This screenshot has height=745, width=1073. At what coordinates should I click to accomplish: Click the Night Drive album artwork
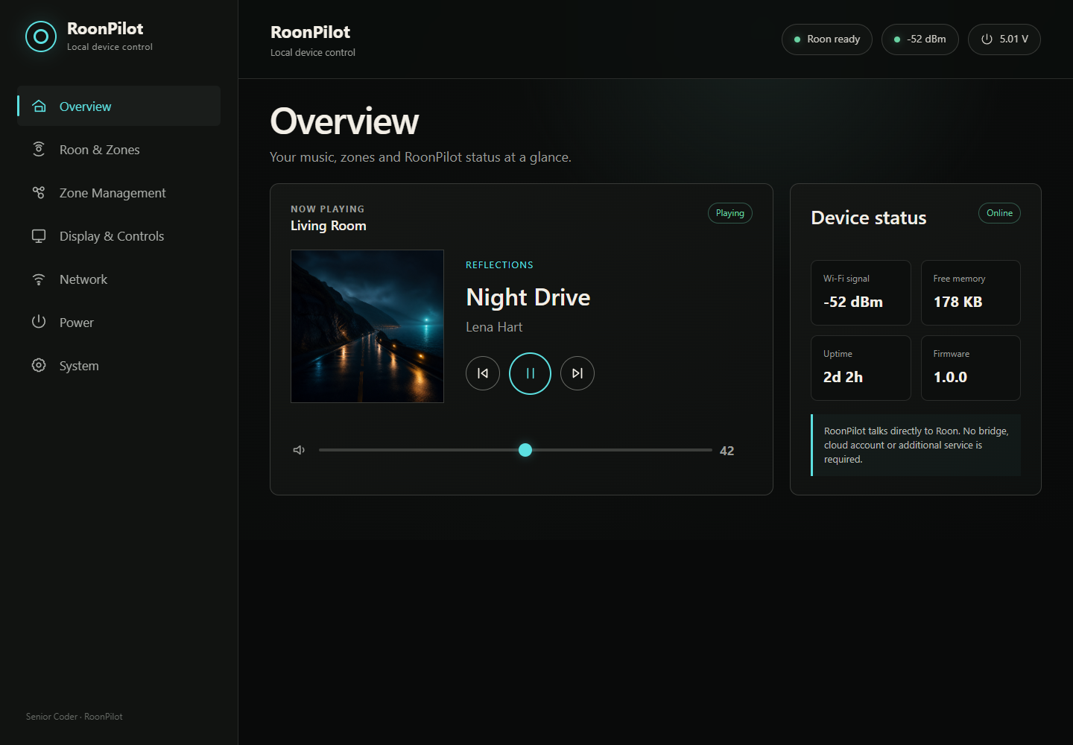pyautogui.click(x=367, y=326)
